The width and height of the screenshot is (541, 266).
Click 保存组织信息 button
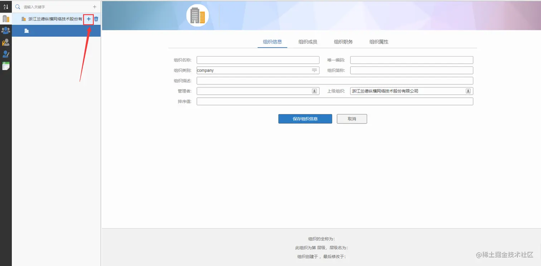coord(305,119)
